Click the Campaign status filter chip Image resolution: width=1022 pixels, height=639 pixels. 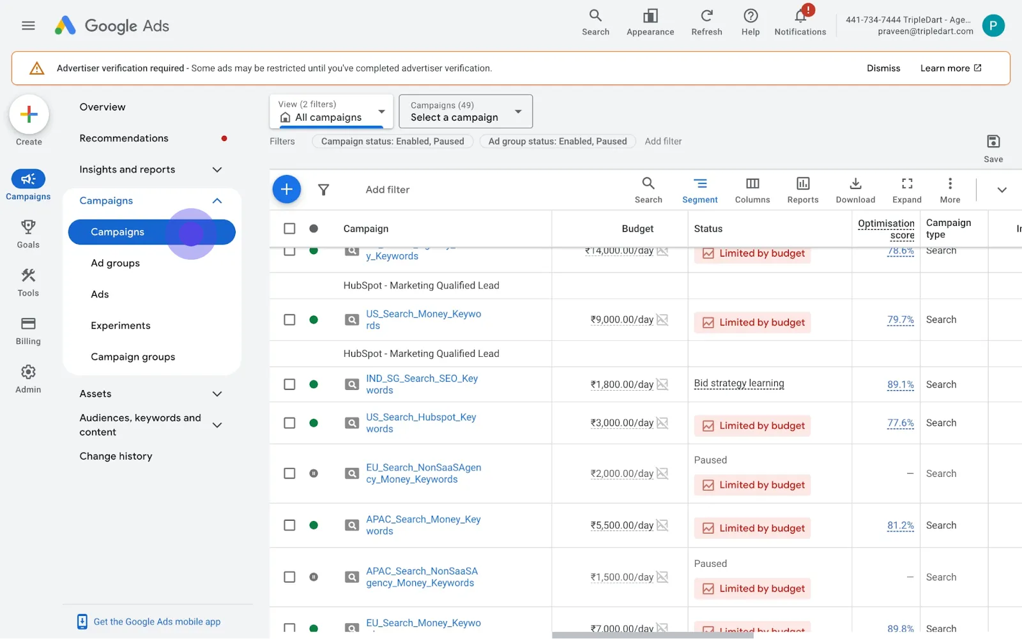(x=392, y=141)
